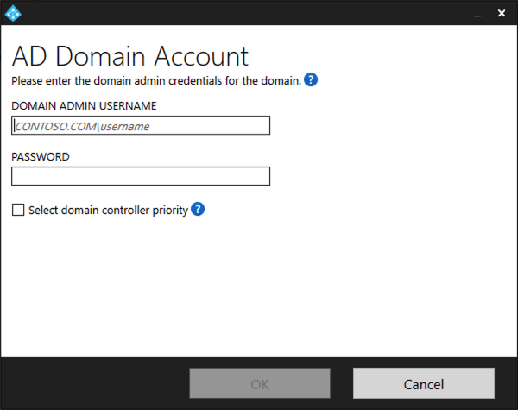Click the 'AD Domain Account' heading

pyautogui.click(x=129, y=56)
